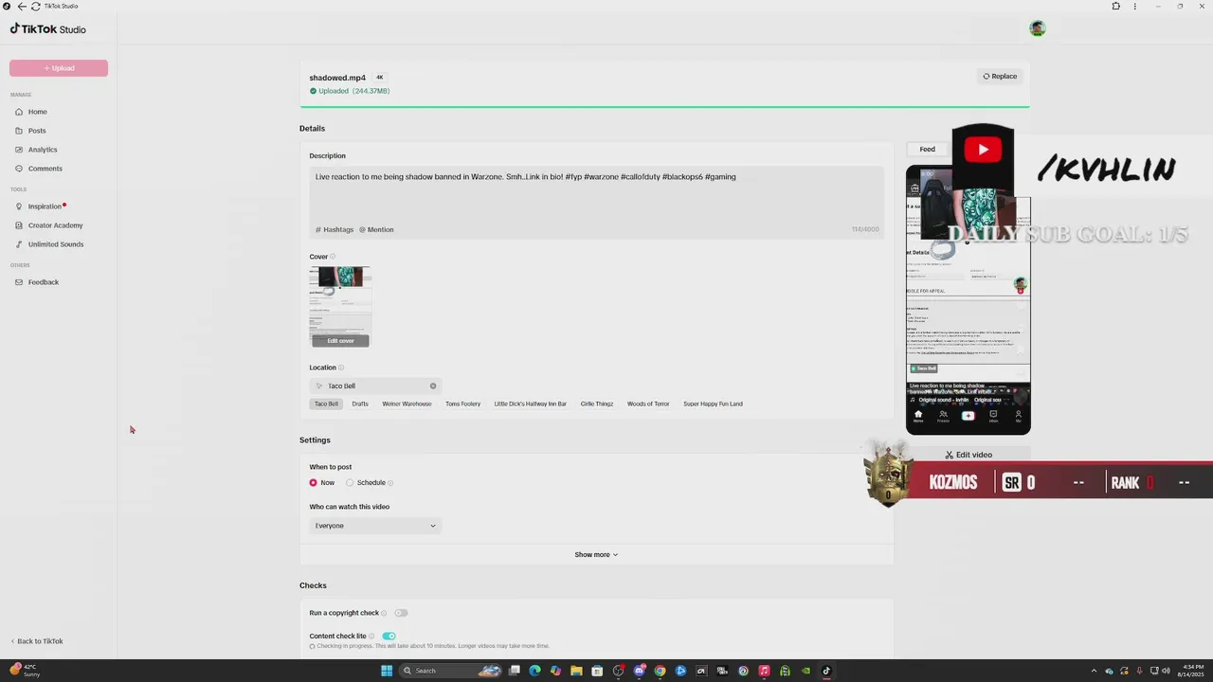Enable the Run a copyright check toggle
Image resolution: width=1213 pixels, height=682 pixels.
[401, 613]
